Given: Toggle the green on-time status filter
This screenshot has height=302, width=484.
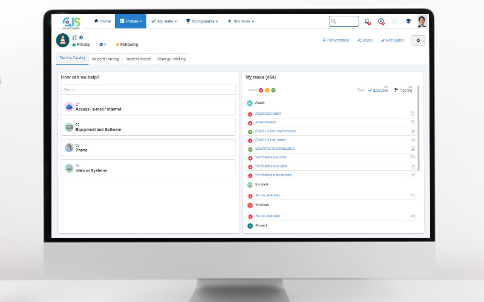Looking at the screenshot, I should 273,90.
